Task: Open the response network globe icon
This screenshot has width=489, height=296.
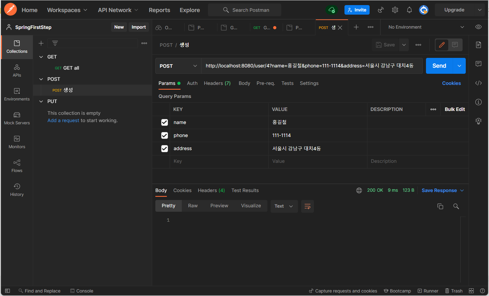Action: (x=359, y=190)
